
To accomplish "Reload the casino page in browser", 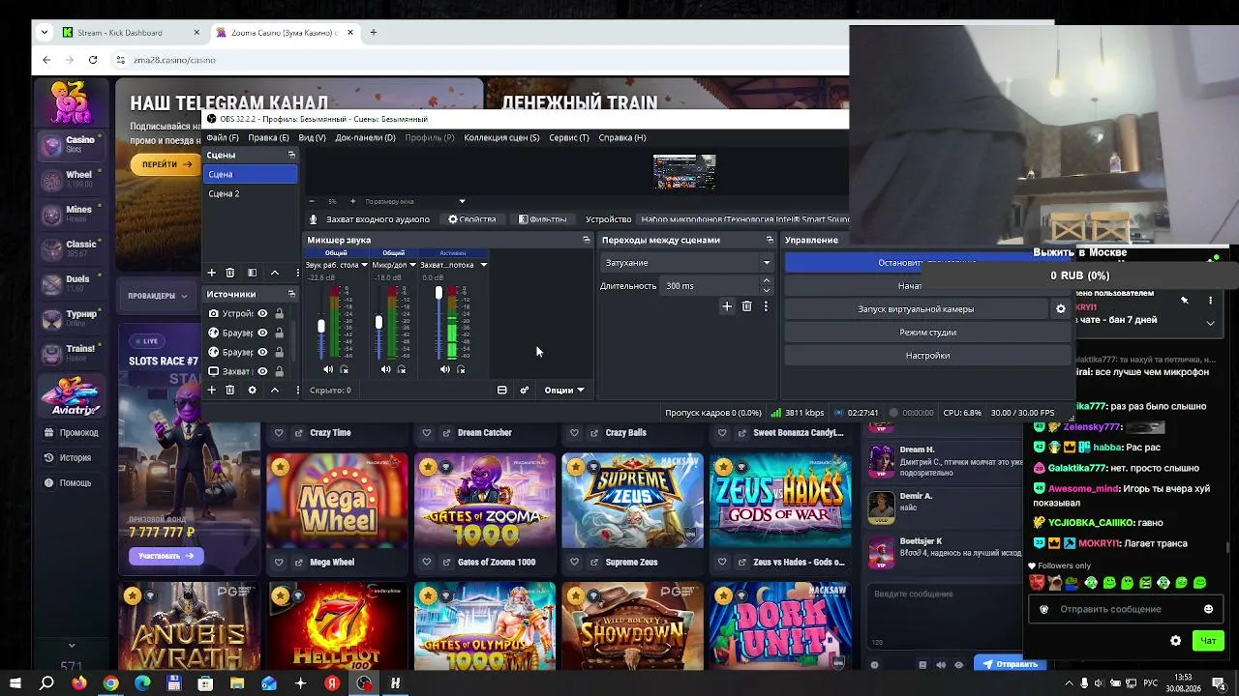I will pos(93,60).
